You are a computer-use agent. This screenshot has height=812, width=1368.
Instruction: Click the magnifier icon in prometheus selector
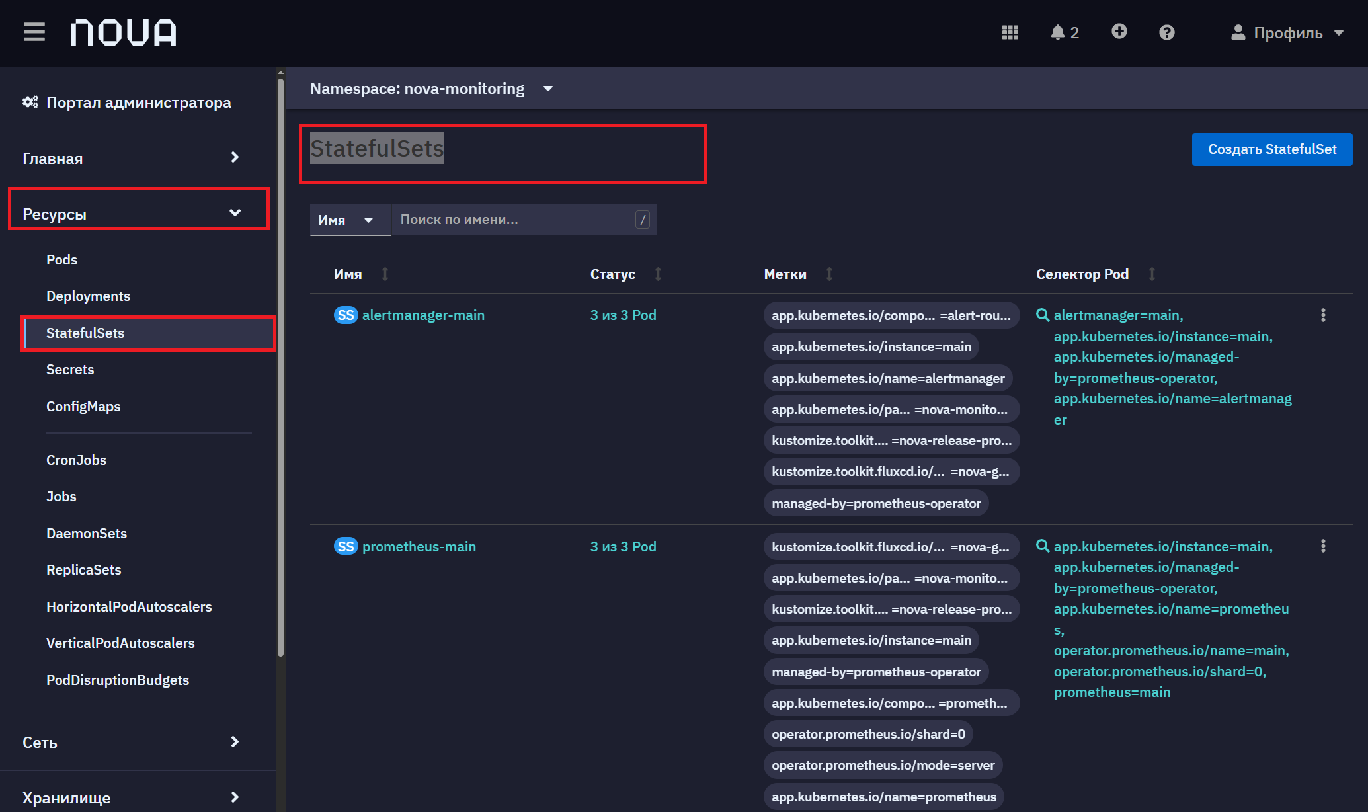tap(1043, 546)
